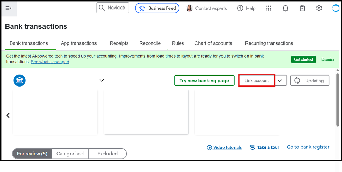Expand the bank account selector chevron

(x=102, y=80)
